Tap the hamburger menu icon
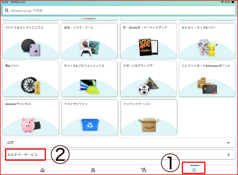 click(194, 170)
